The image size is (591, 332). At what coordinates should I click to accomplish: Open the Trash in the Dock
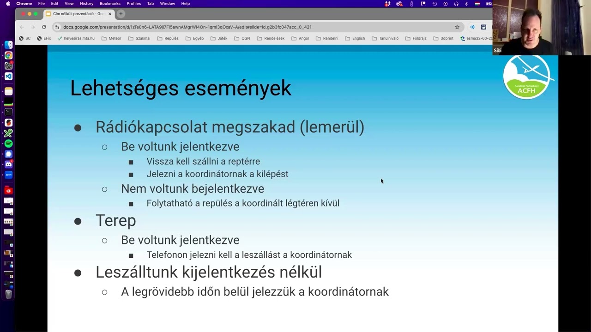pos(8,294)
